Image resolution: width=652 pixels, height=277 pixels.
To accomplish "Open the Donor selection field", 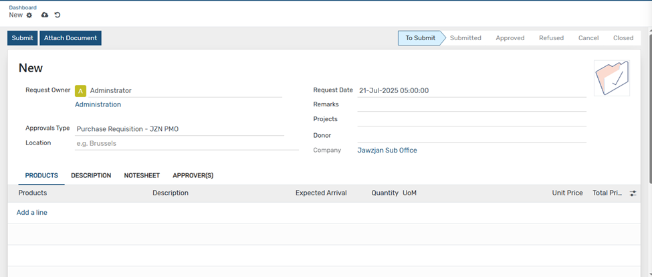I will point(471,136).
